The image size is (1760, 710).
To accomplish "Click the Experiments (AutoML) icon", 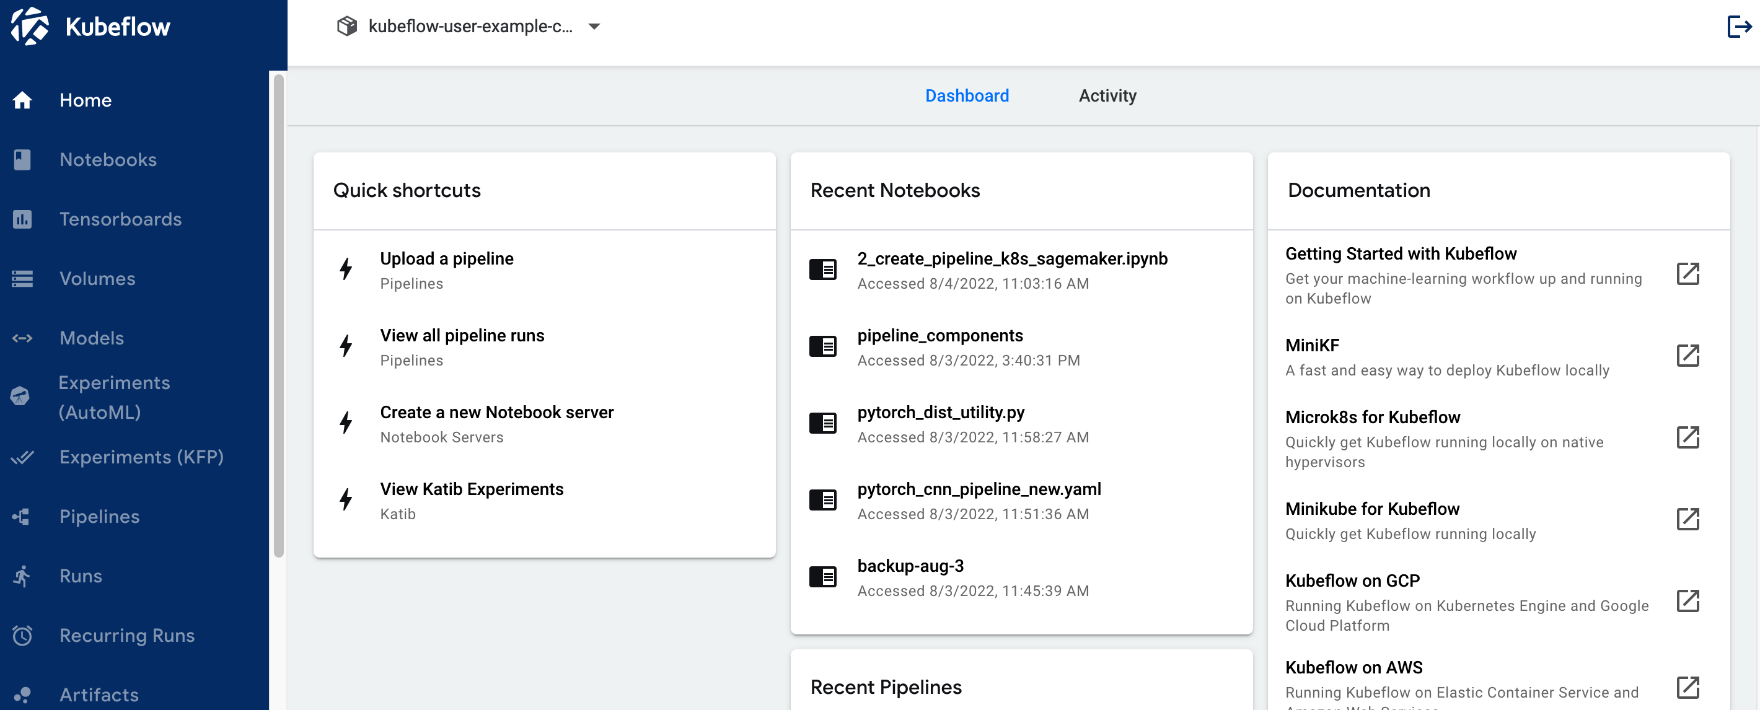I will pos(20,397).
